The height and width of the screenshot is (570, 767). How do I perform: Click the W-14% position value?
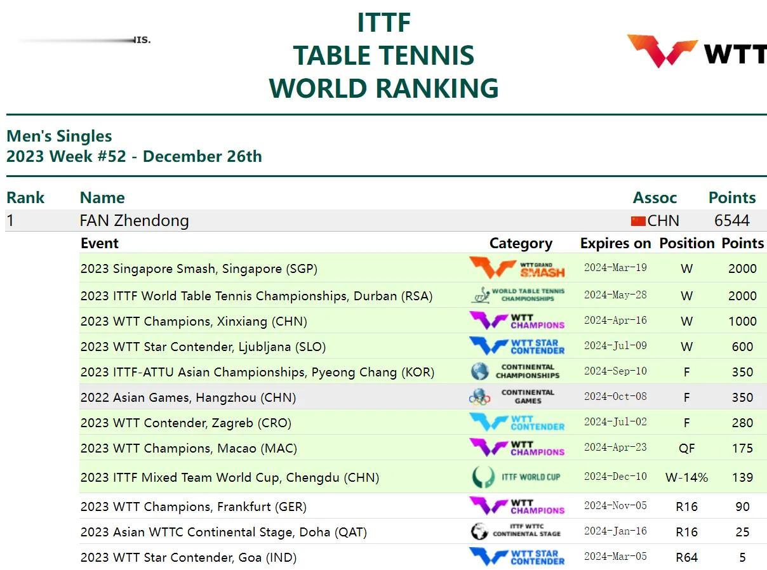coord(686,477)
